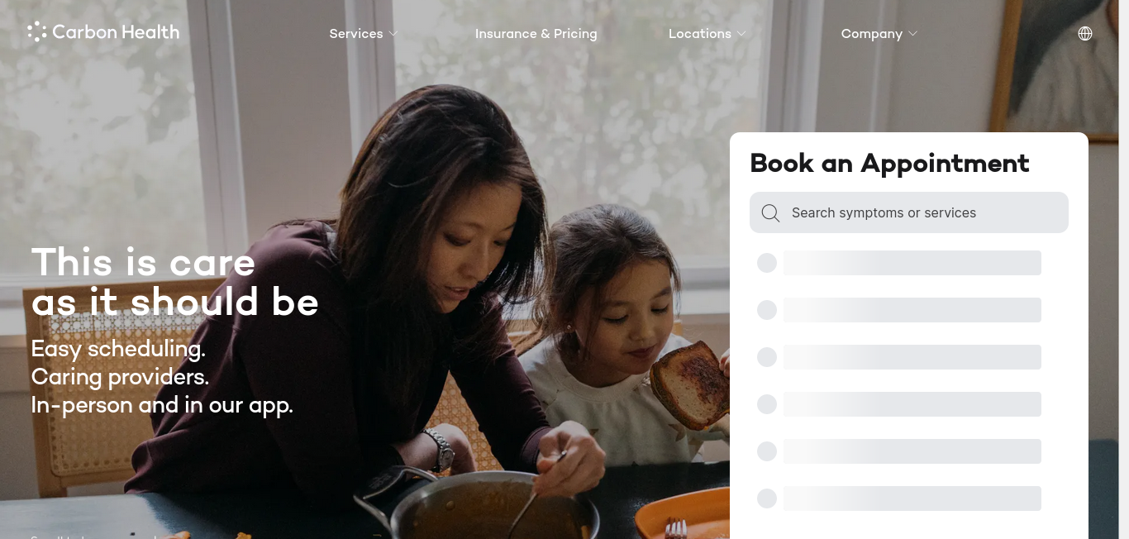Expand the chevron beside Company
Viewport: 1129px width, 539px height.
click(x=913, y=34)
